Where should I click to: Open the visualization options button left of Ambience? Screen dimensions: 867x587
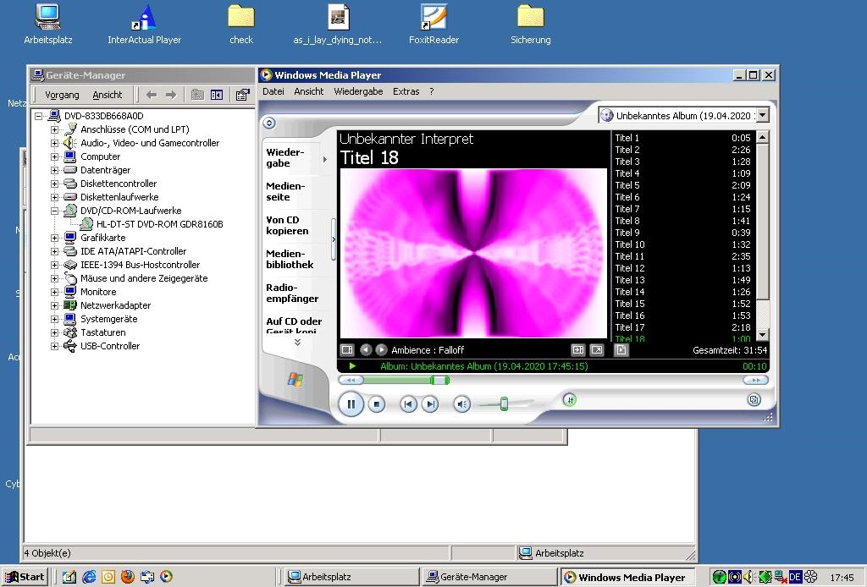pyautogui.click(x=346, y=349)
